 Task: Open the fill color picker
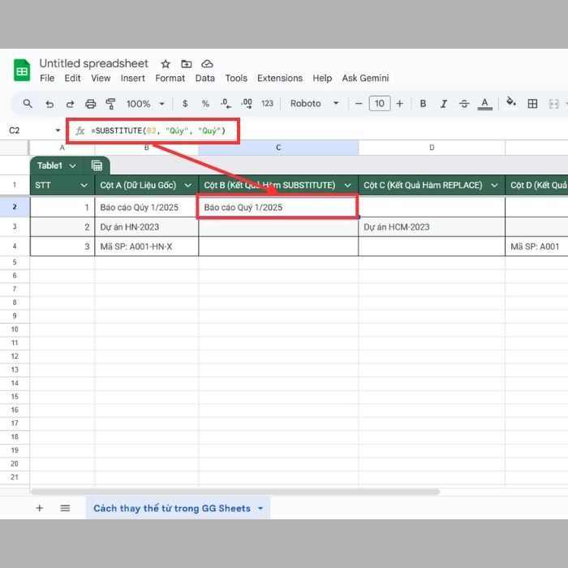click(511, 102)
